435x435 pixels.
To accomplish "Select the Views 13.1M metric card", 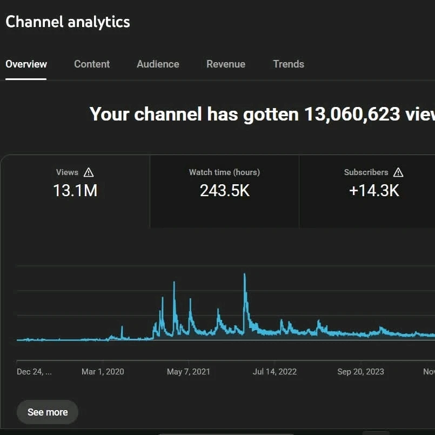I will tap(75, 183).
